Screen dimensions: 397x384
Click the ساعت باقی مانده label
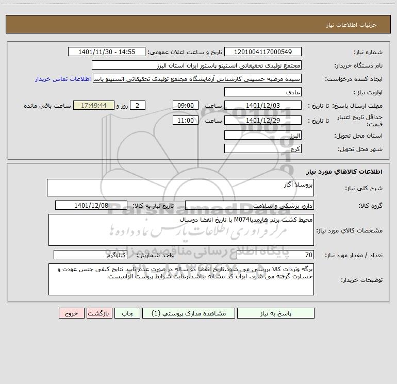pyautogui.click(x=47, y=106)
